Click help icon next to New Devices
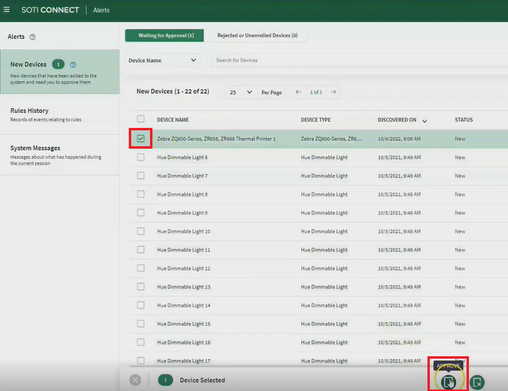Screen dimensions: 508x391 (x=73, y=65)
